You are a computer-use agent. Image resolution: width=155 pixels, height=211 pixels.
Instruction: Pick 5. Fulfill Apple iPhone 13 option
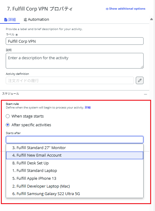click(74, 179)
